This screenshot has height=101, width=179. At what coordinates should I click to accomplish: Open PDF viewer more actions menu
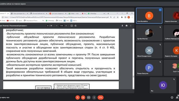(x=131, y=26)
